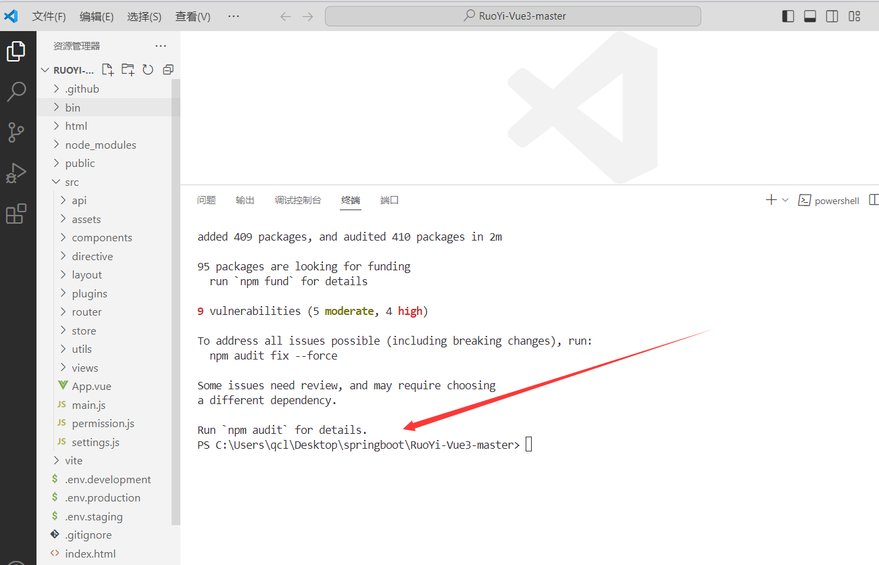Open the Explorer view in activity bar
Image resolution: width=879 pixels, height=565 pixels.
(x=16, y=51)
